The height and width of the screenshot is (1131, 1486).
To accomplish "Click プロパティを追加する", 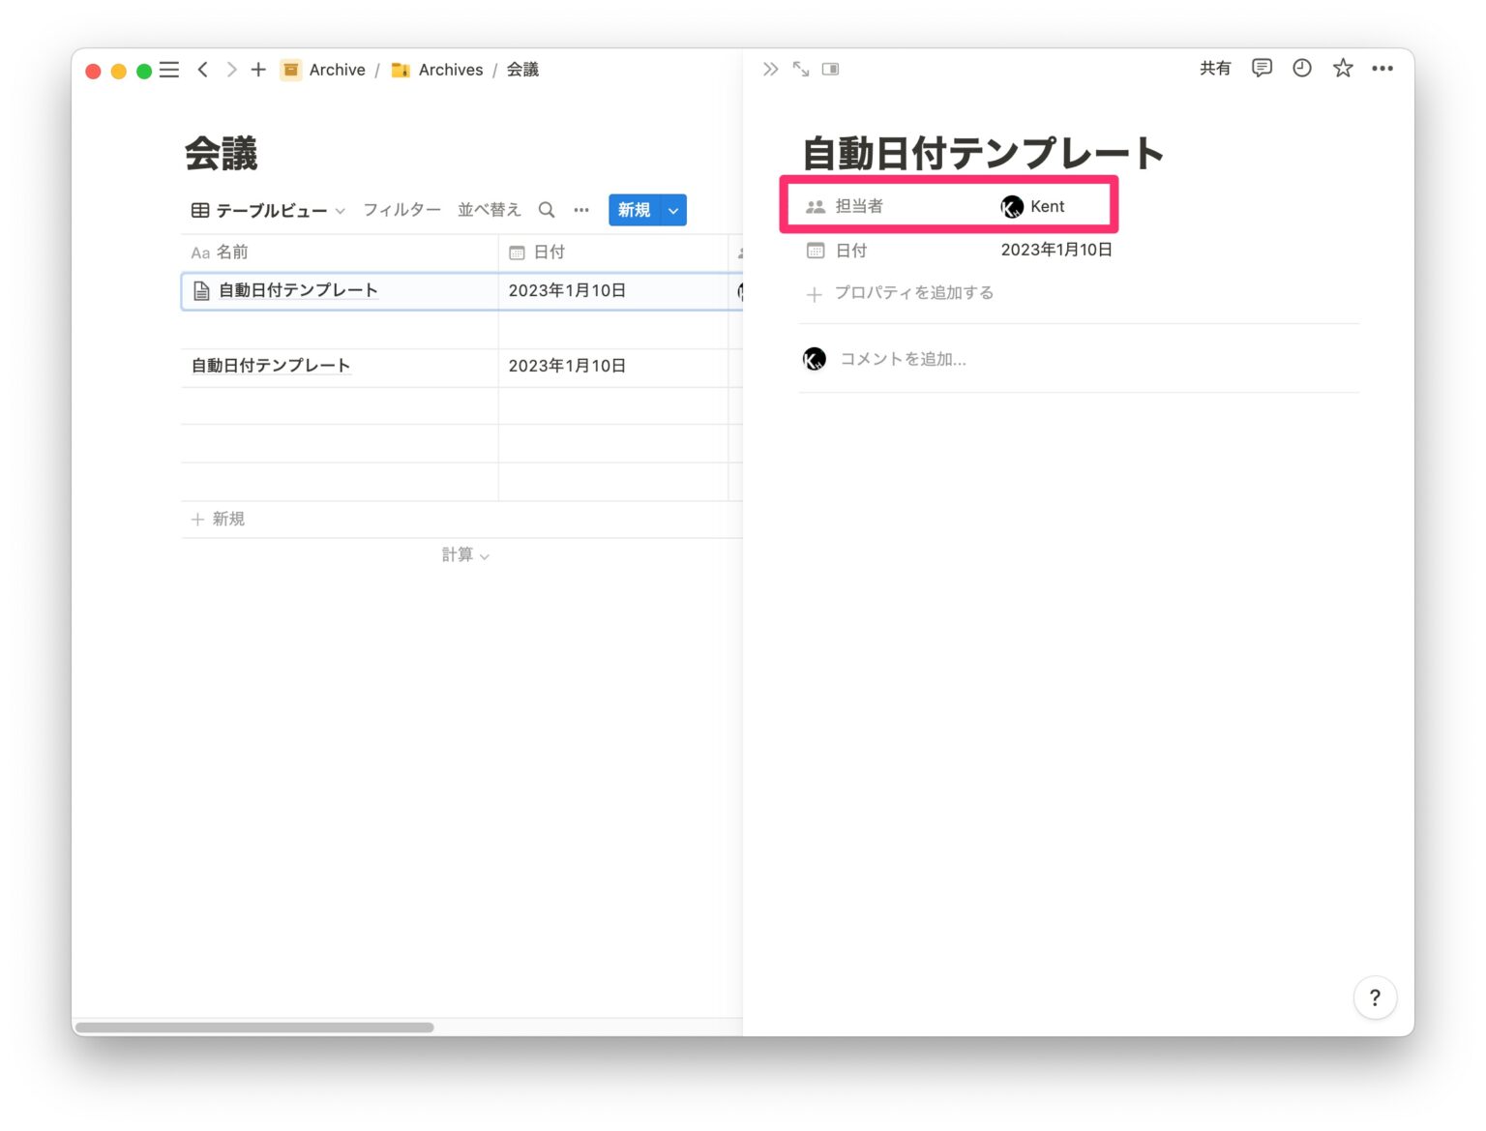I will pos(913,293).
